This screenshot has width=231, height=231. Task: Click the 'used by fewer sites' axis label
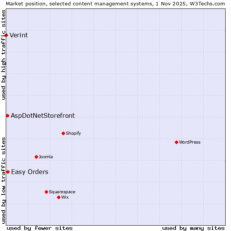(40, 228)
